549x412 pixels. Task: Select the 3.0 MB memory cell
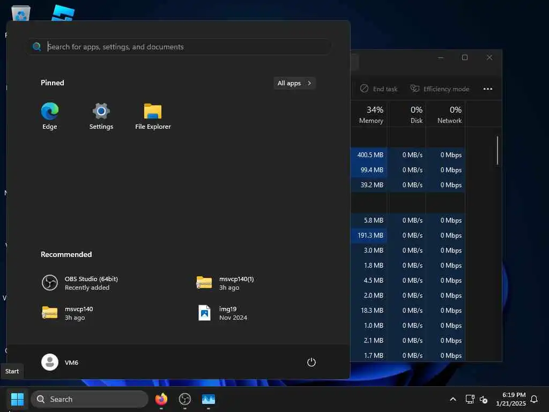[369, 250]
